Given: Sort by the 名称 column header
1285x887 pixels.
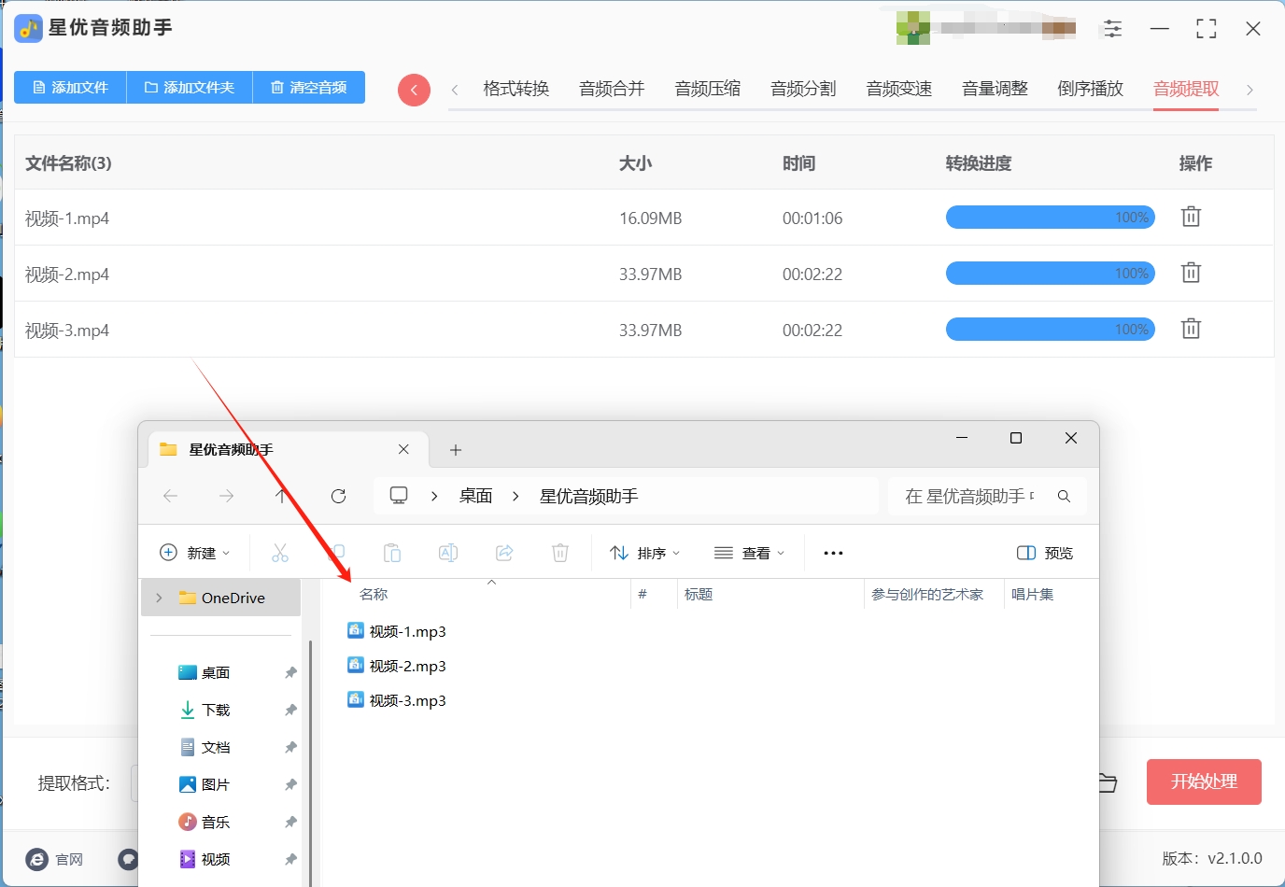Looking at the screenshot, I should point(374,594).
